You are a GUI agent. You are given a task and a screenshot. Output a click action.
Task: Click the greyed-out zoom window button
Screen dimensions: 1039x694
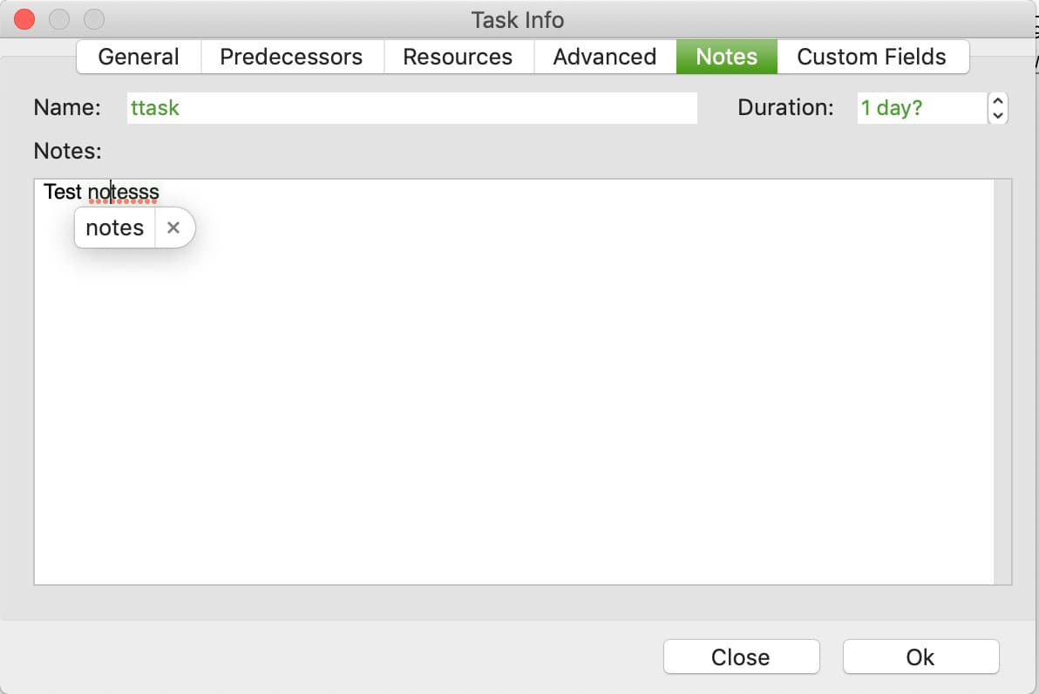[x=94, y=20]
